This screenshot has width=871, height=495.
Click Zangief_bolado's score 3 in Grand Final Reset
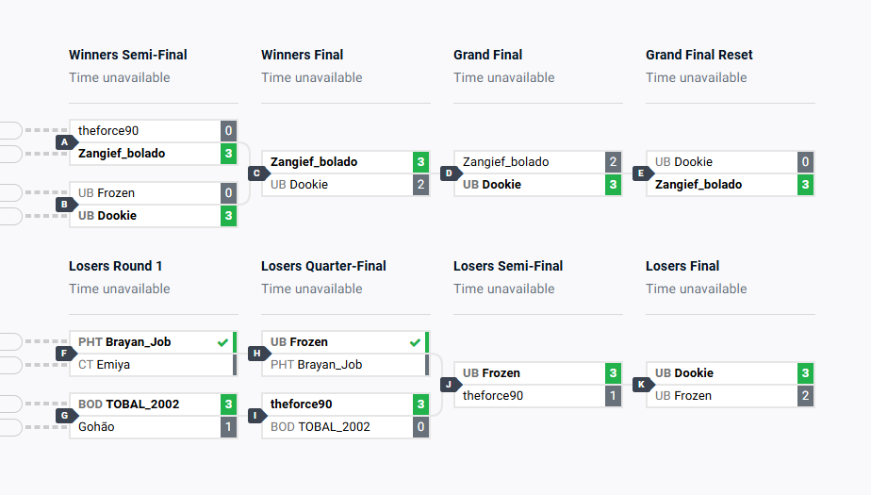pos(805,185)
